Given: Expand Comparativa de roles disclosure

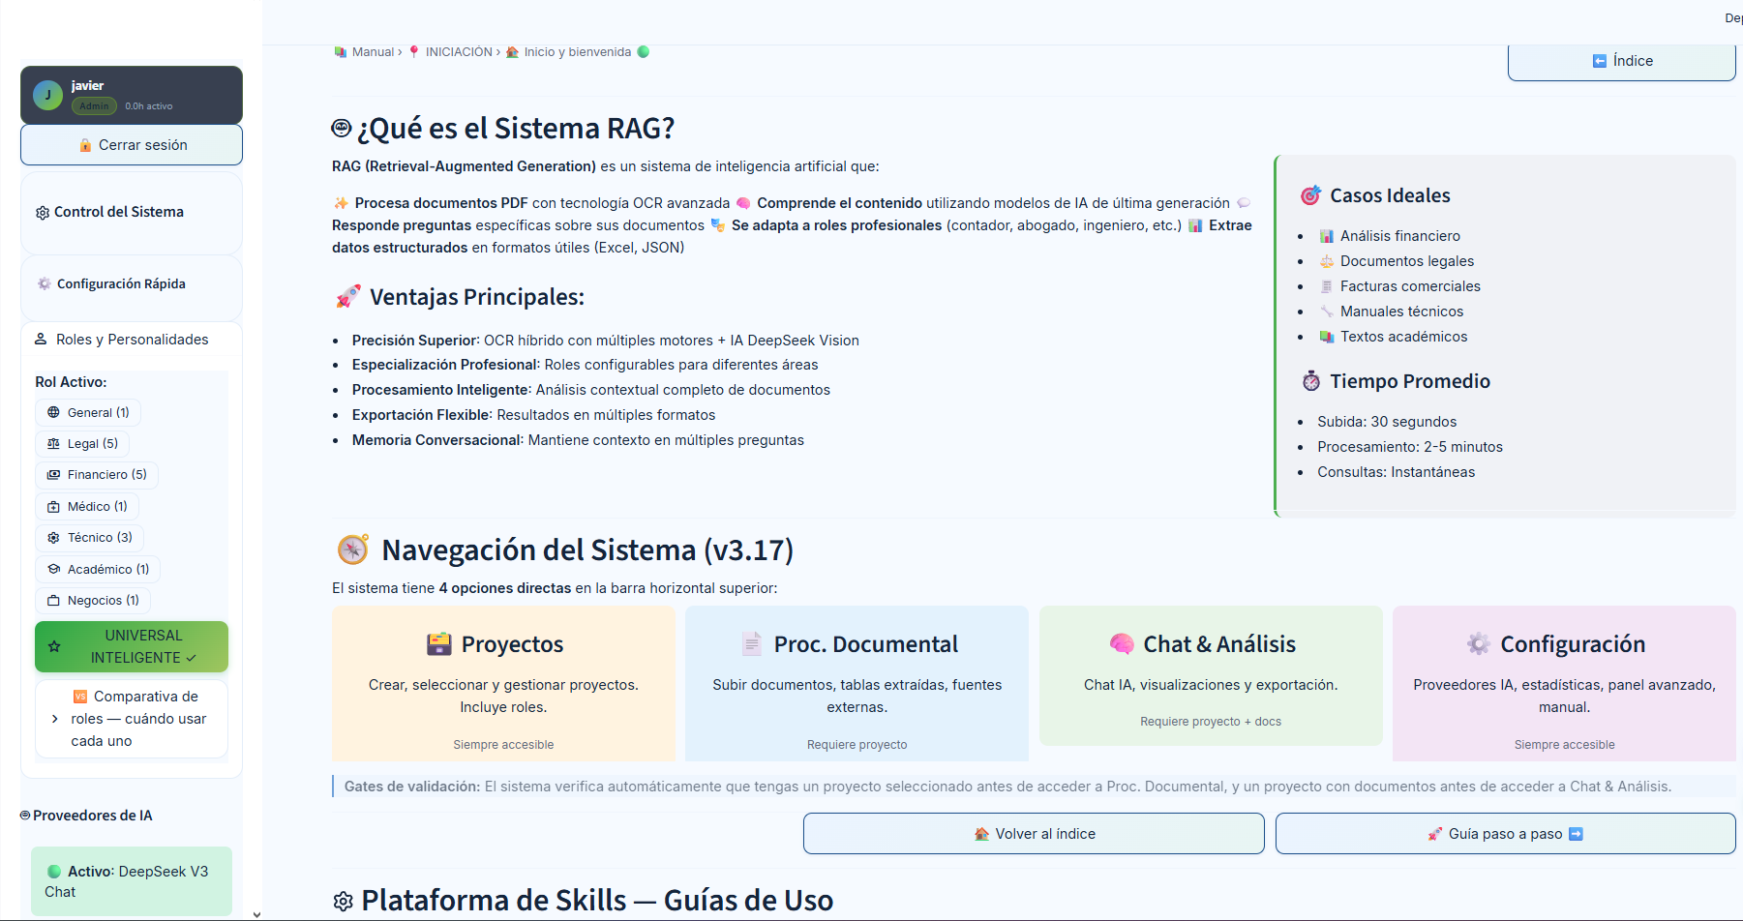Looking at the screenshot, I should [x=132, y=719].
